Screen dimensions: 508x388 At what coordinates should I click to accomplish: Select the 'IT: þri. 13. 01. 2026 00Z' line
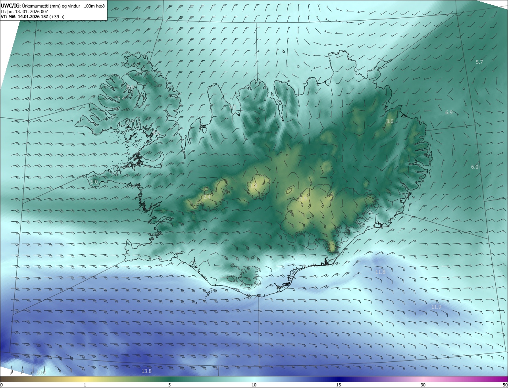click(25, 12)
